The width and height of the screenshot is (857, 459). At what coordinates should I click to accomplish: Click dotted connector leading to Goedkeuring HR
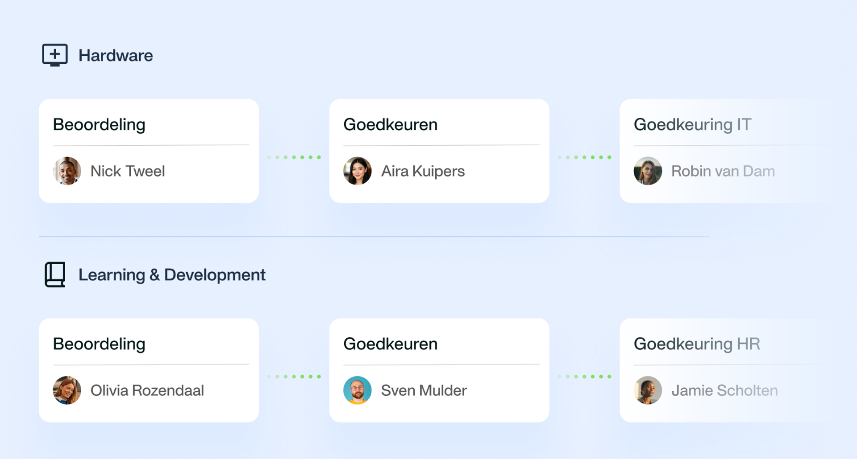click(584, 377)
